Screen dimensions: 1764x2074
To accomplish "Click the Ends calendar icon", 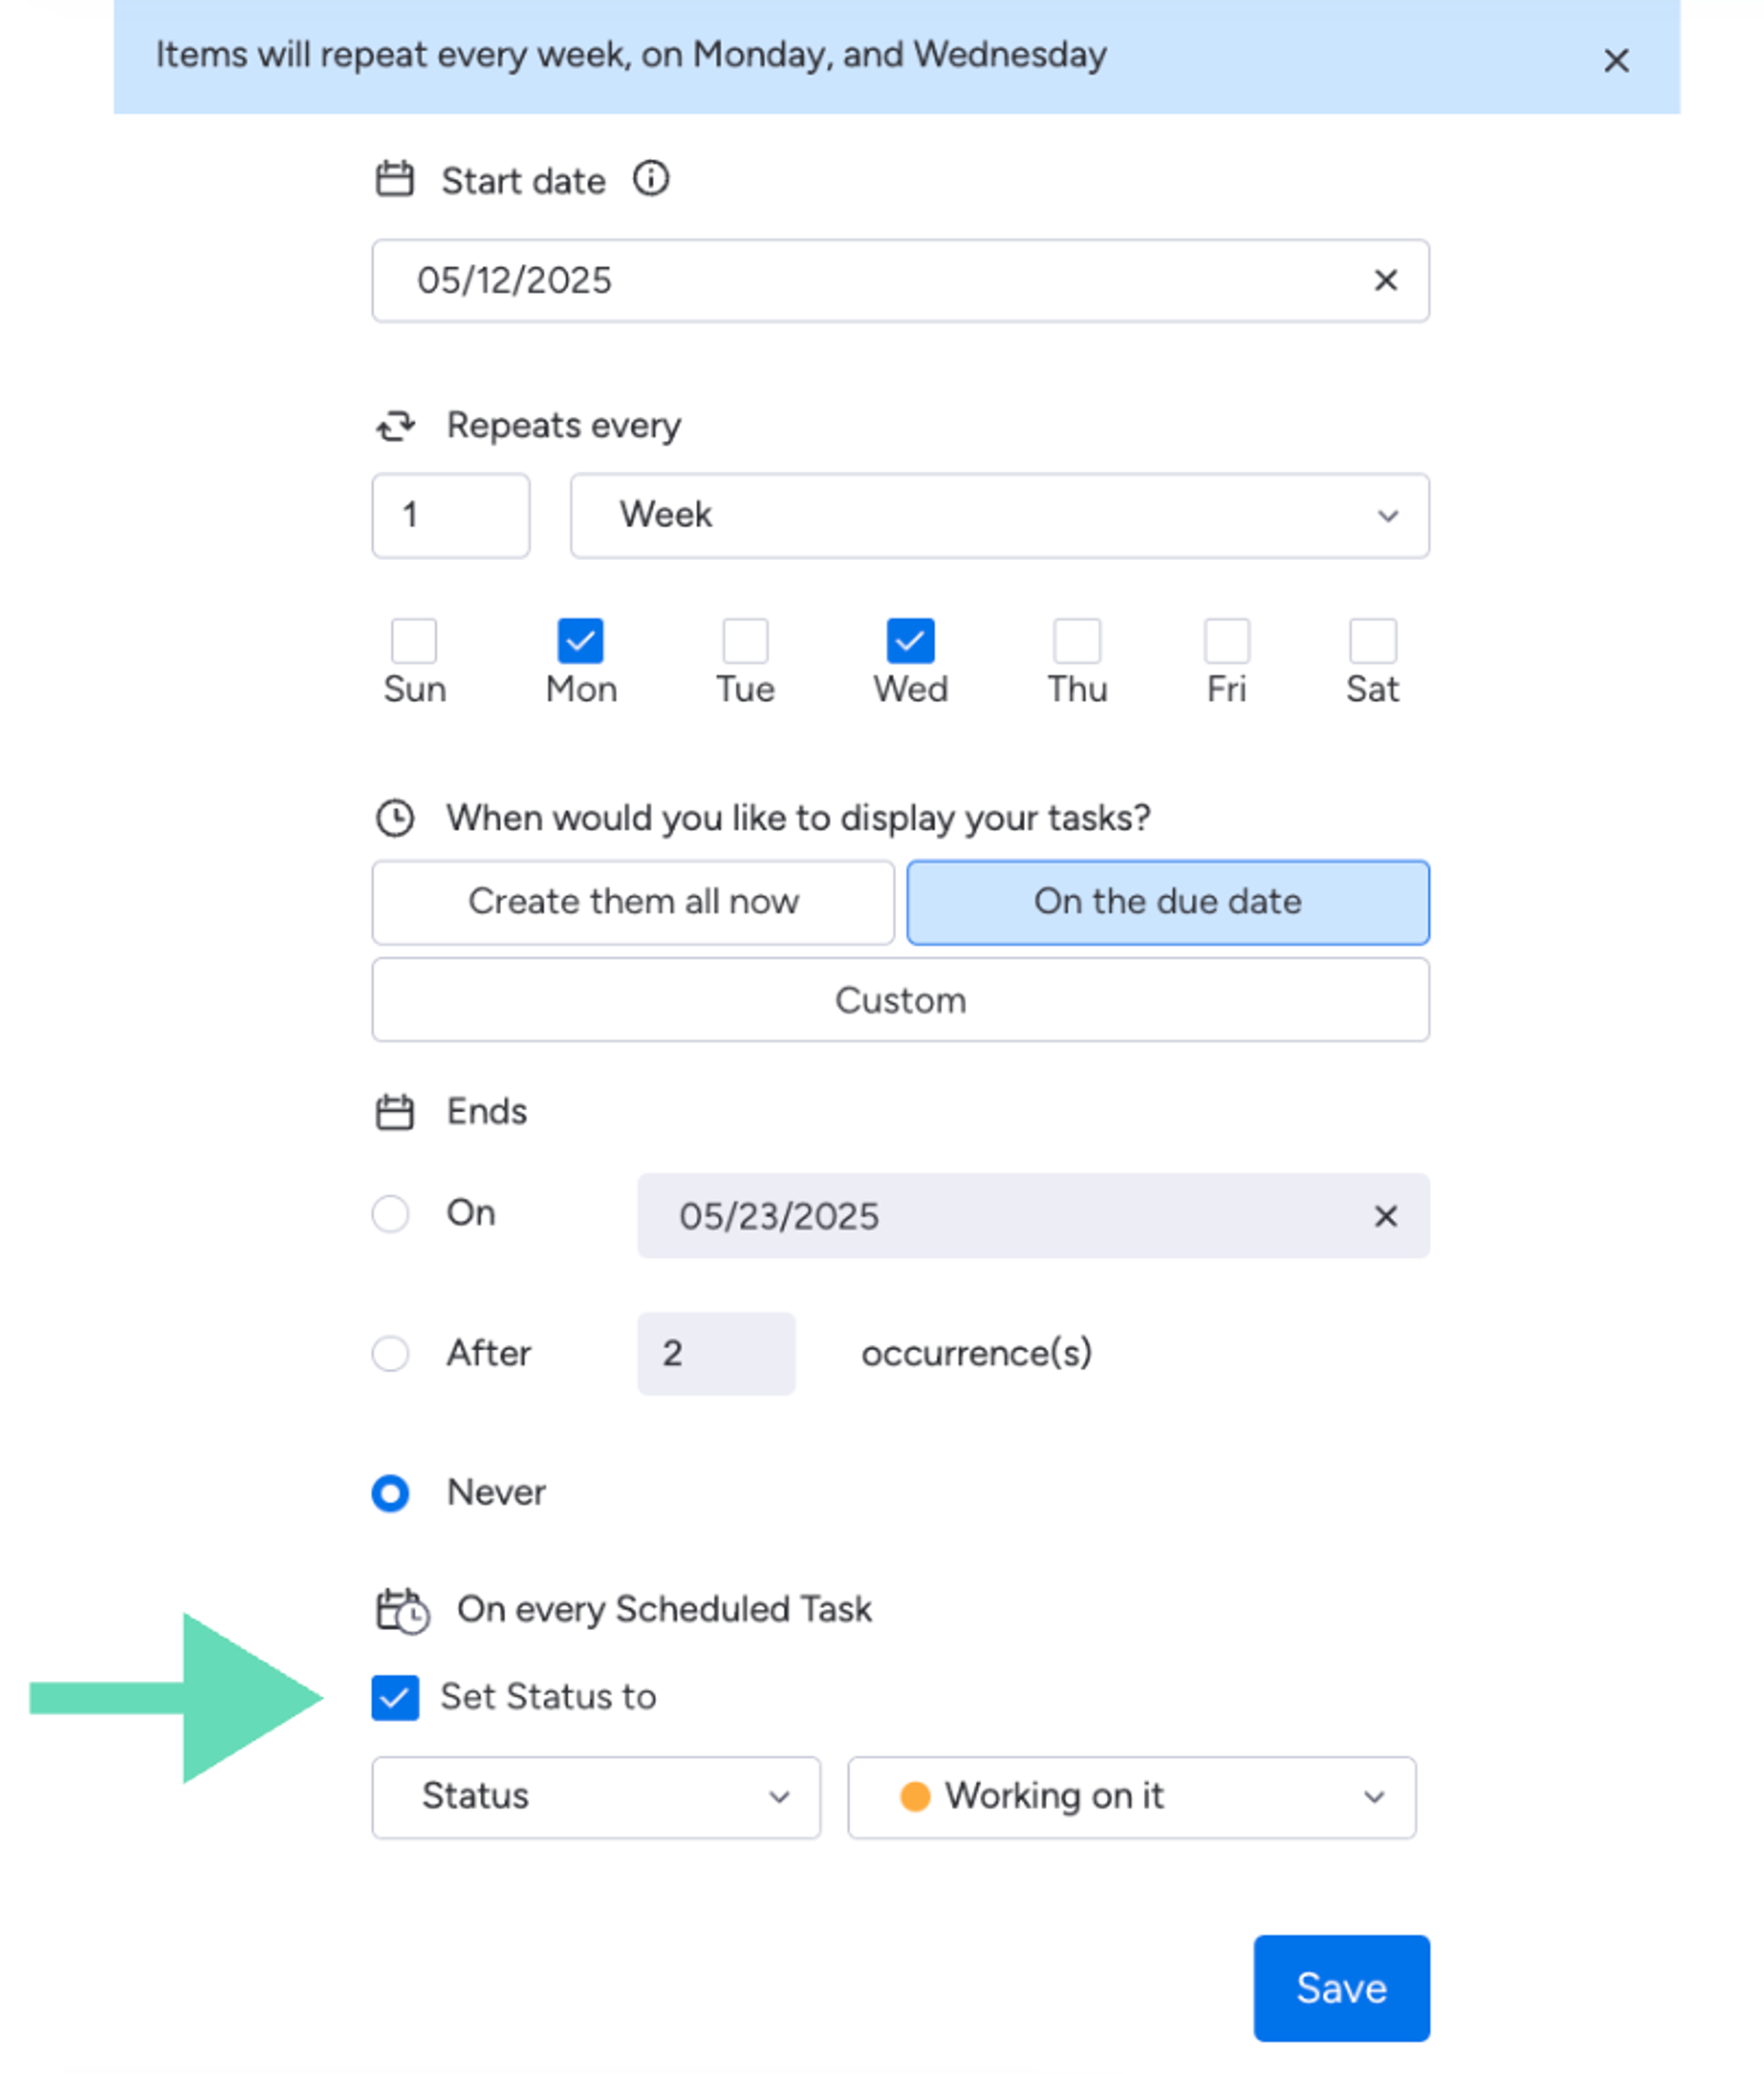I will click(394, 1111).
